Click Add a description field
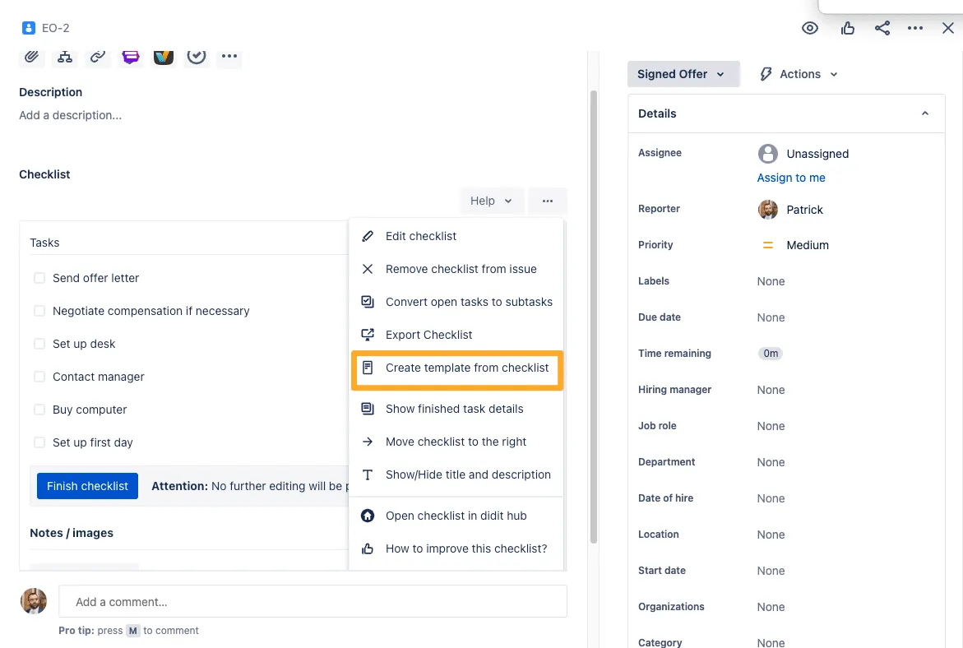The height and width of the screenshot is (648, 963). coord(70,115)
